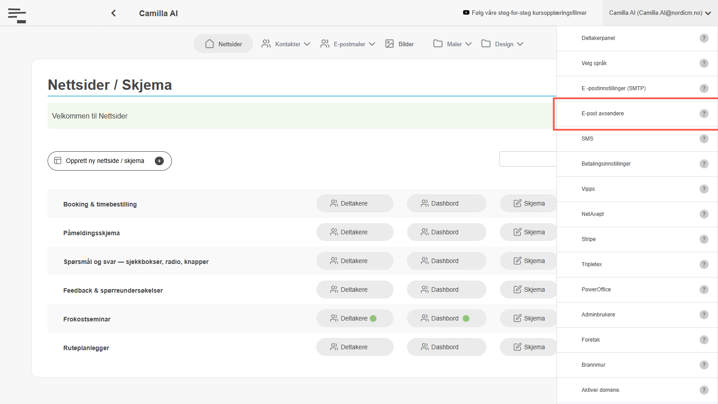Click help icon next to Tripletex

point(704,264)
